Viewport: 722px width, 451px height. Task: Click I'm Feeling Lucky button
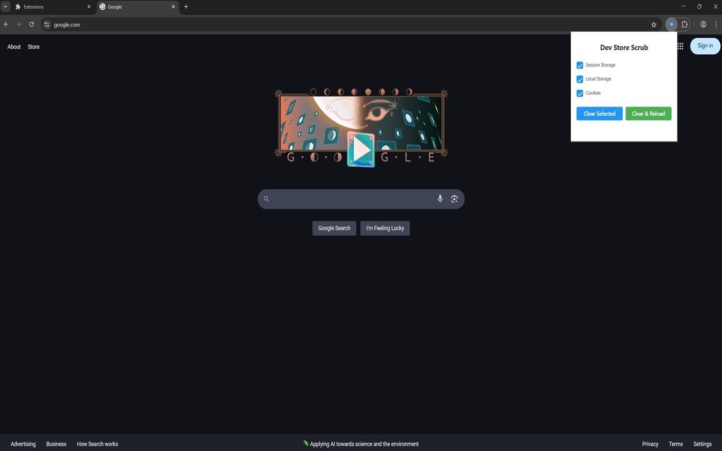[x=385, y=228]
